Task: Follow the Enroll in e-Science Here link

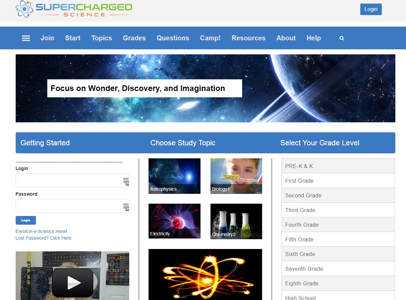Action: click(x=41, y=231)
